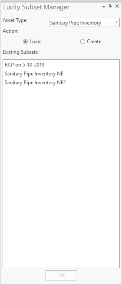Image resolution: width=122 pixels, height=285 pixels.
Task: Click the Action label
Action: tap(11, 31)
